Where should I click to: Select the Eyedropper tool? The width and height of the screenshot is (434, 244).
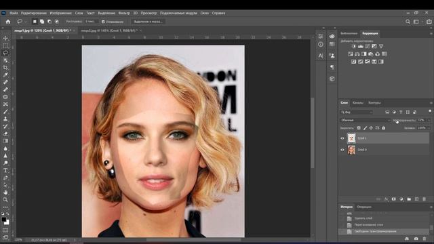[x=5, y=75]
